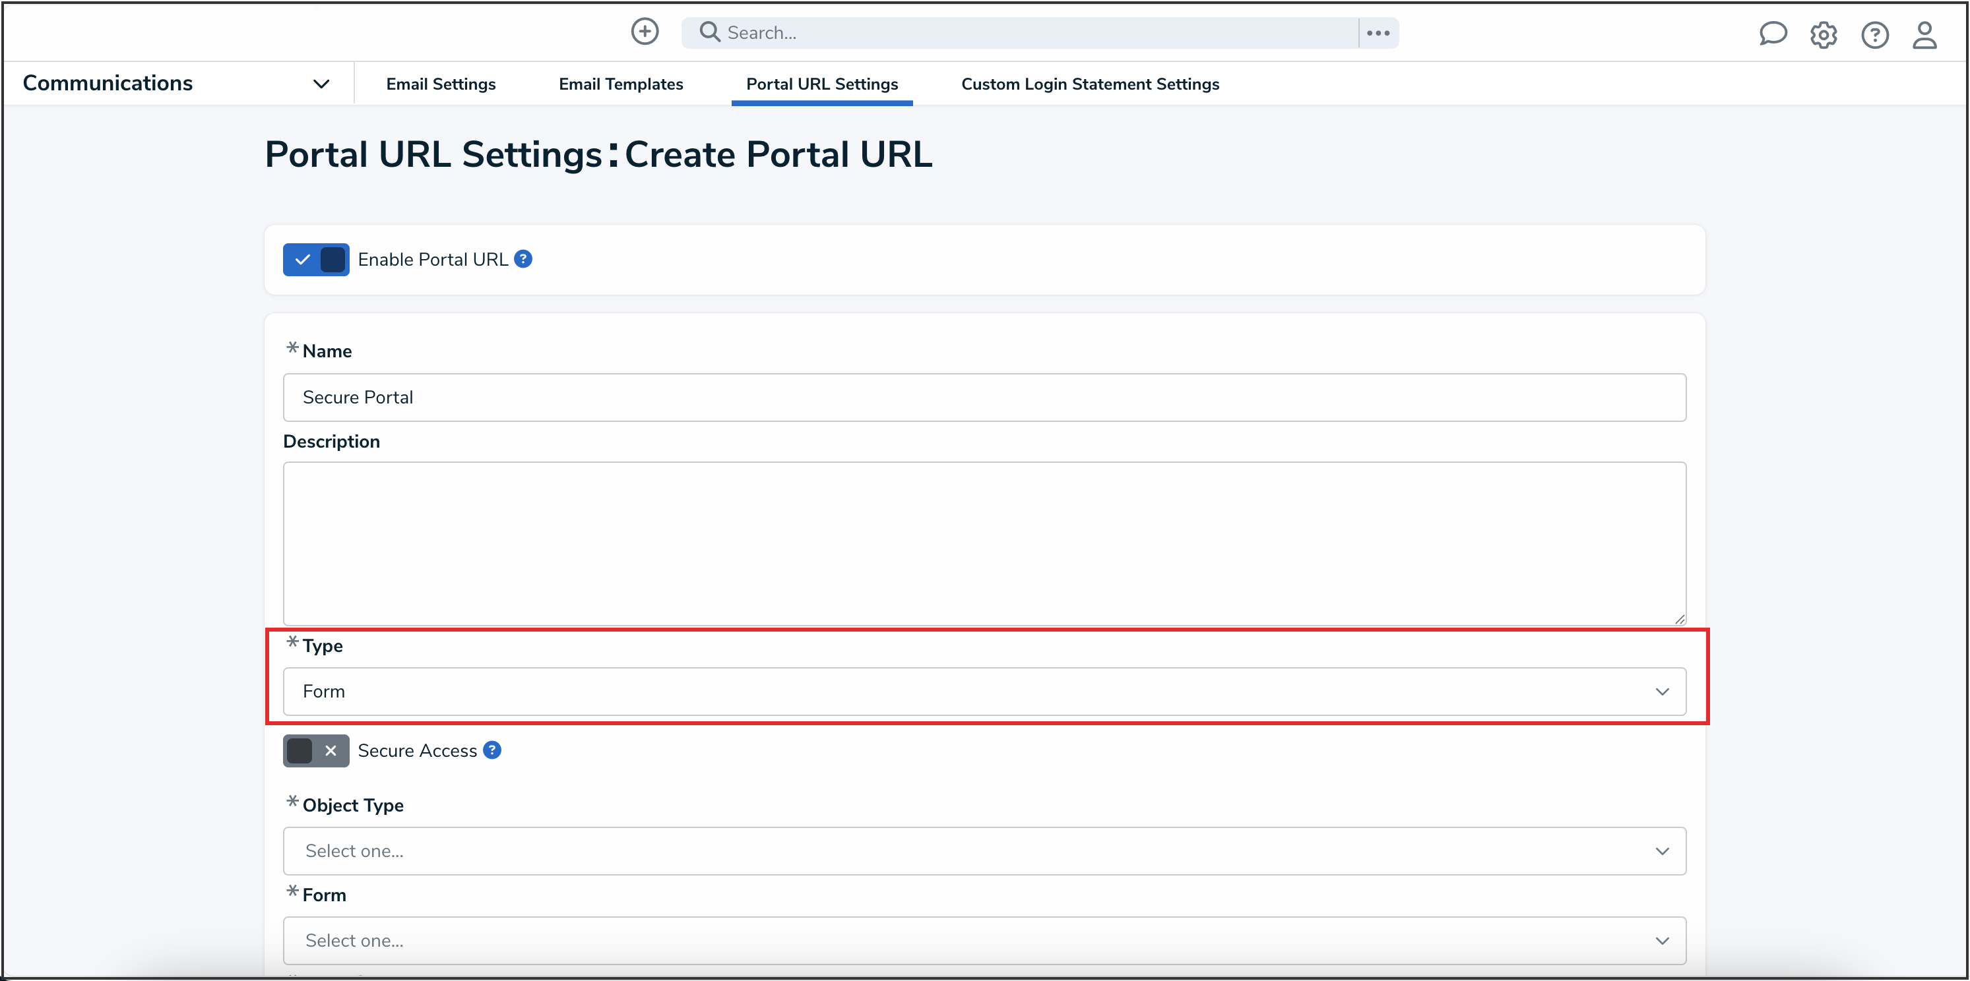The width and height of the screenshot is (1970, 981).
Task: Click the plus create icon
Action: [645, 32]
